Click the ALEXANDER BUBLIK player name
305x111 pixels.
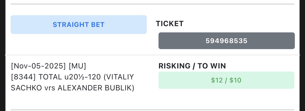[96, 88]
